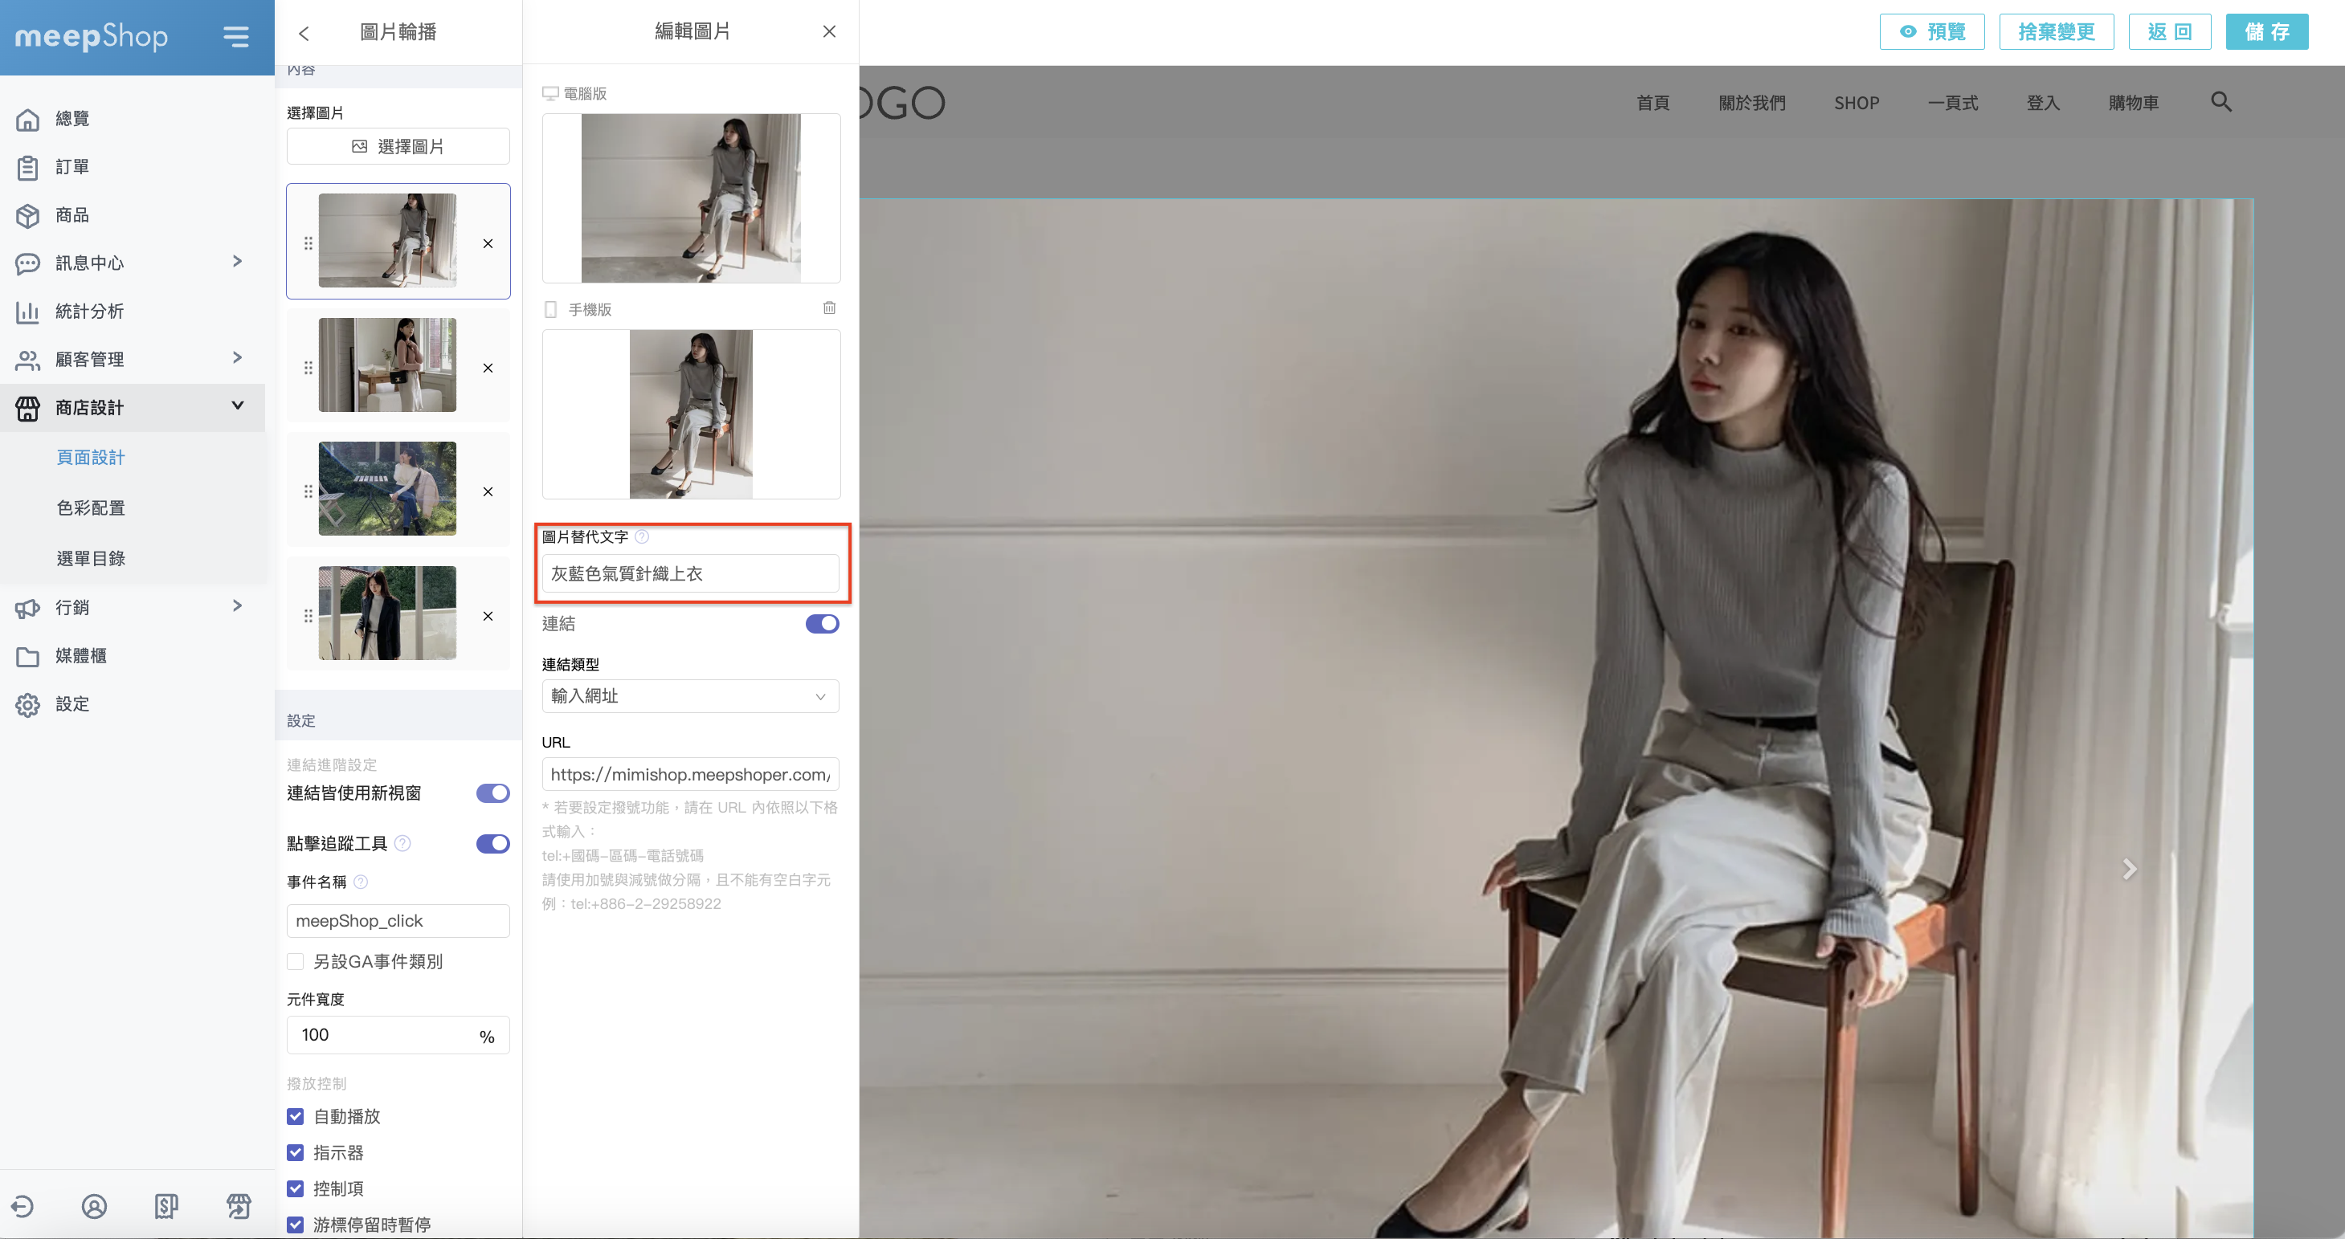2345x1239 pixels.
Task: Open 色彩配置 under 商店設計
Action: [91, 507]
